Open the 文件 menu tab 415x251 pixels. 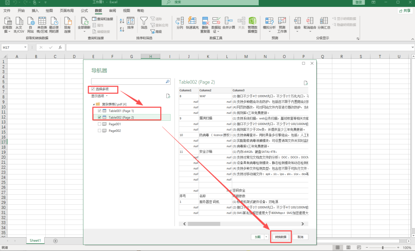click(7, 11)
